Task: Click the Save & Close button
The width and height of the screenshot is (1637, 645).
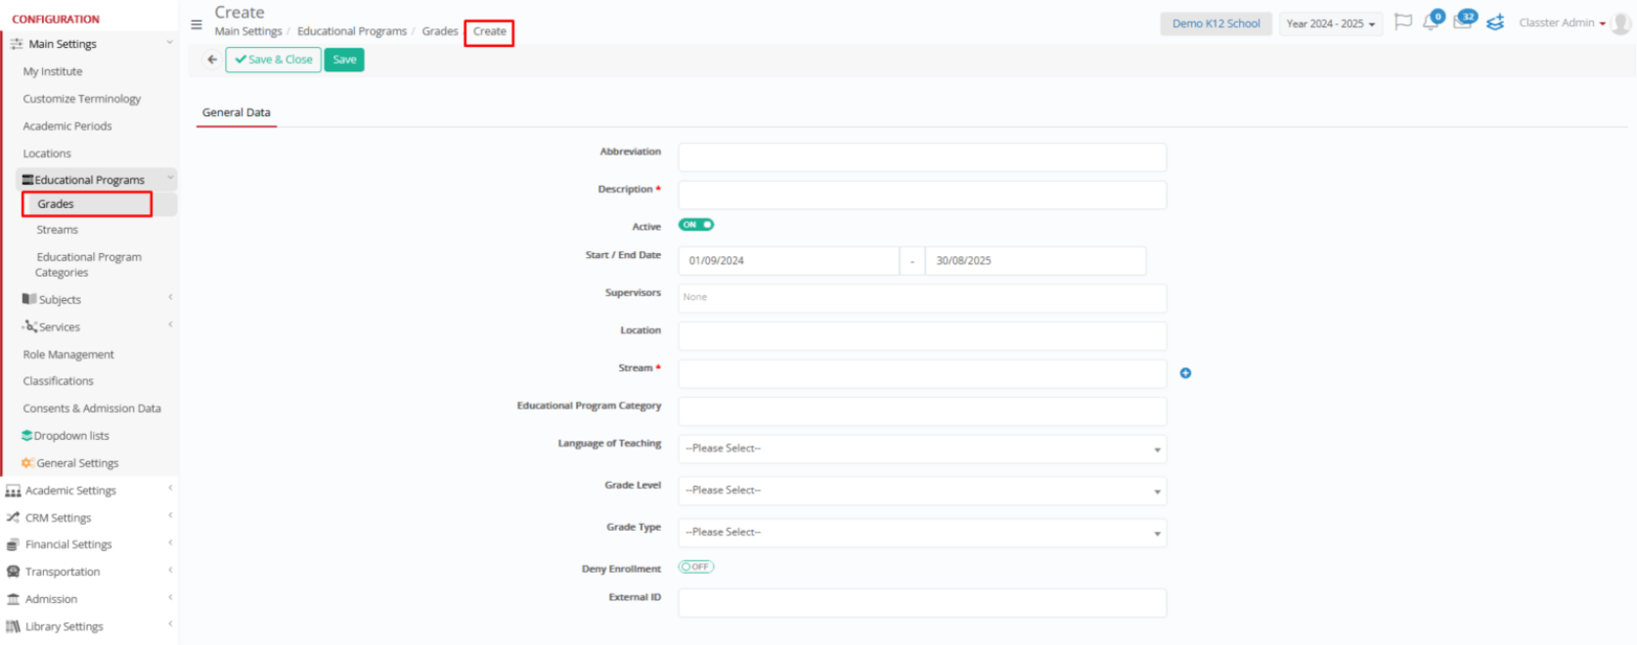Action: click(x=274, y=60)
